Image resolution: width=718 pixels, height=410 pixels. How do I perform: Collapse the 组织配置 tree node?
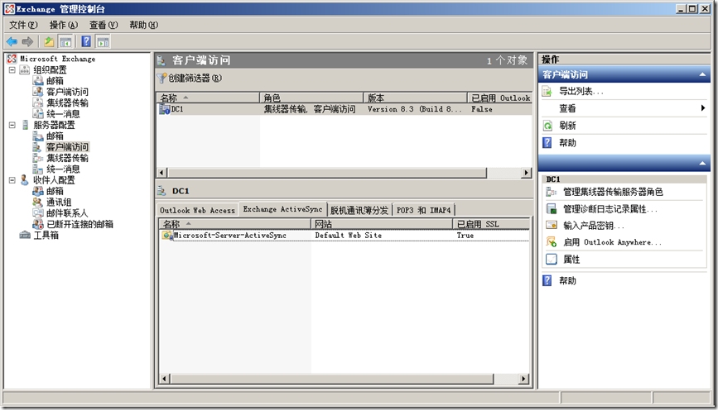pyautogui.click(x=12, y=70)
